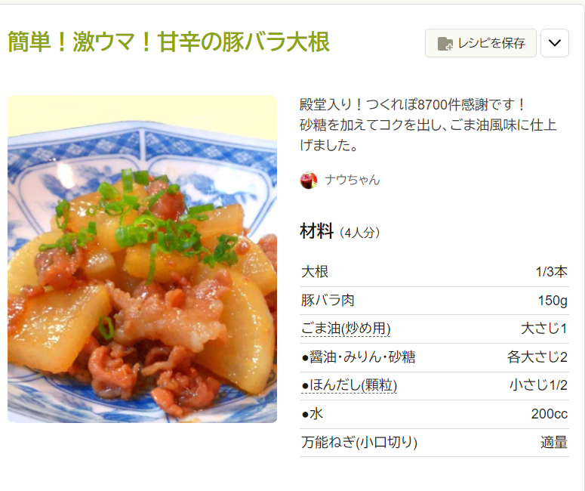Click the 材料 heading
Viewport: 585px width, 491px height.
click(x=316, y=230)
